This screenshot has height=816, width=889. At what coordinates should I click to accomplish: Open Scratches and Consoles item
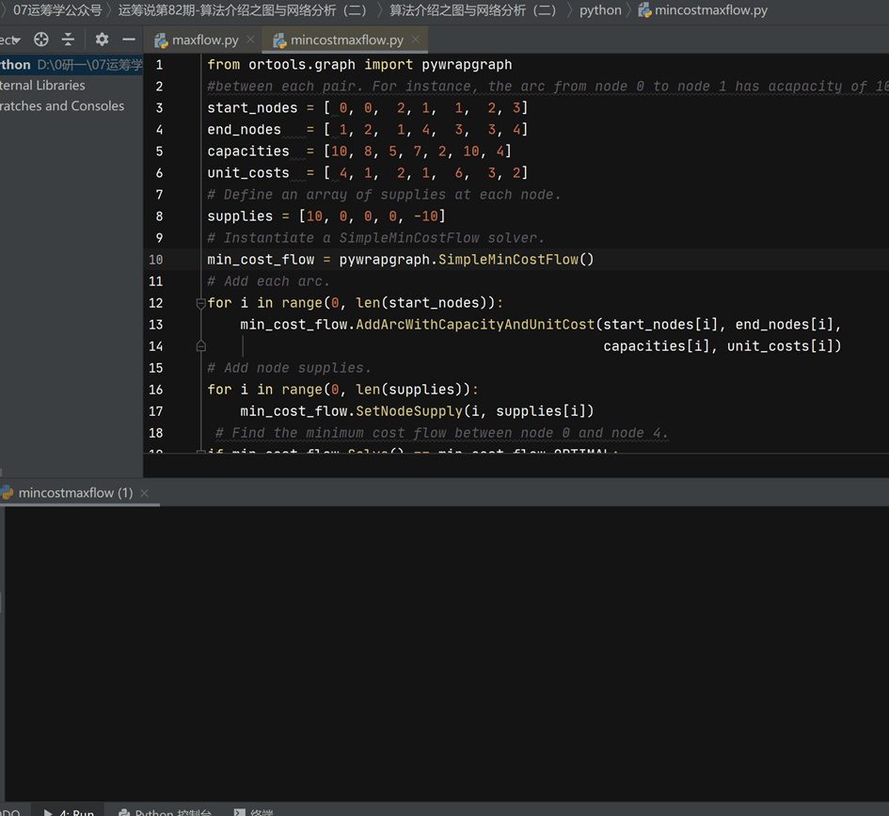pos(62,106)
